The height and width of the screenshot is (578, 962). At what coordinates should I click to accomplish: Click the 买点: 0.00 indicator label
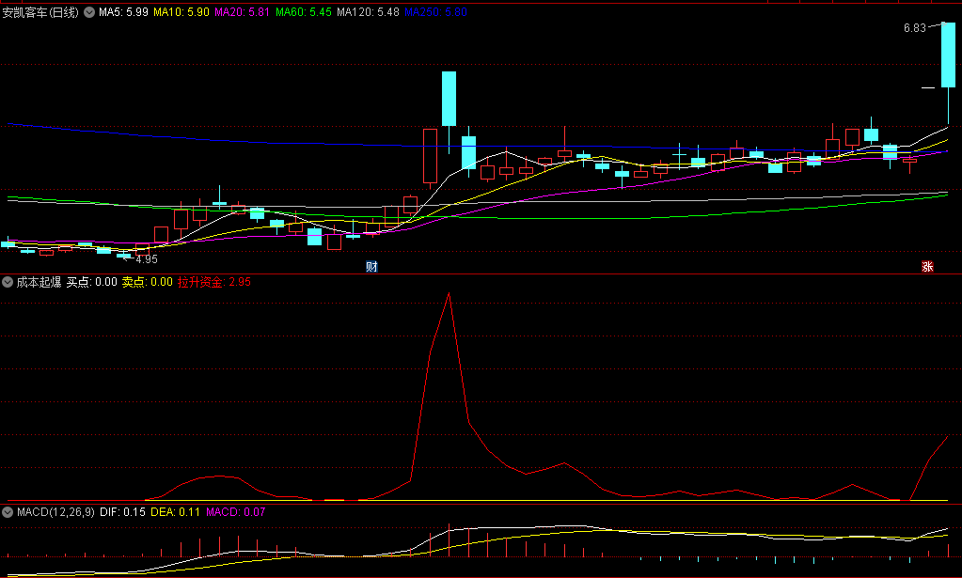[92, 281]
